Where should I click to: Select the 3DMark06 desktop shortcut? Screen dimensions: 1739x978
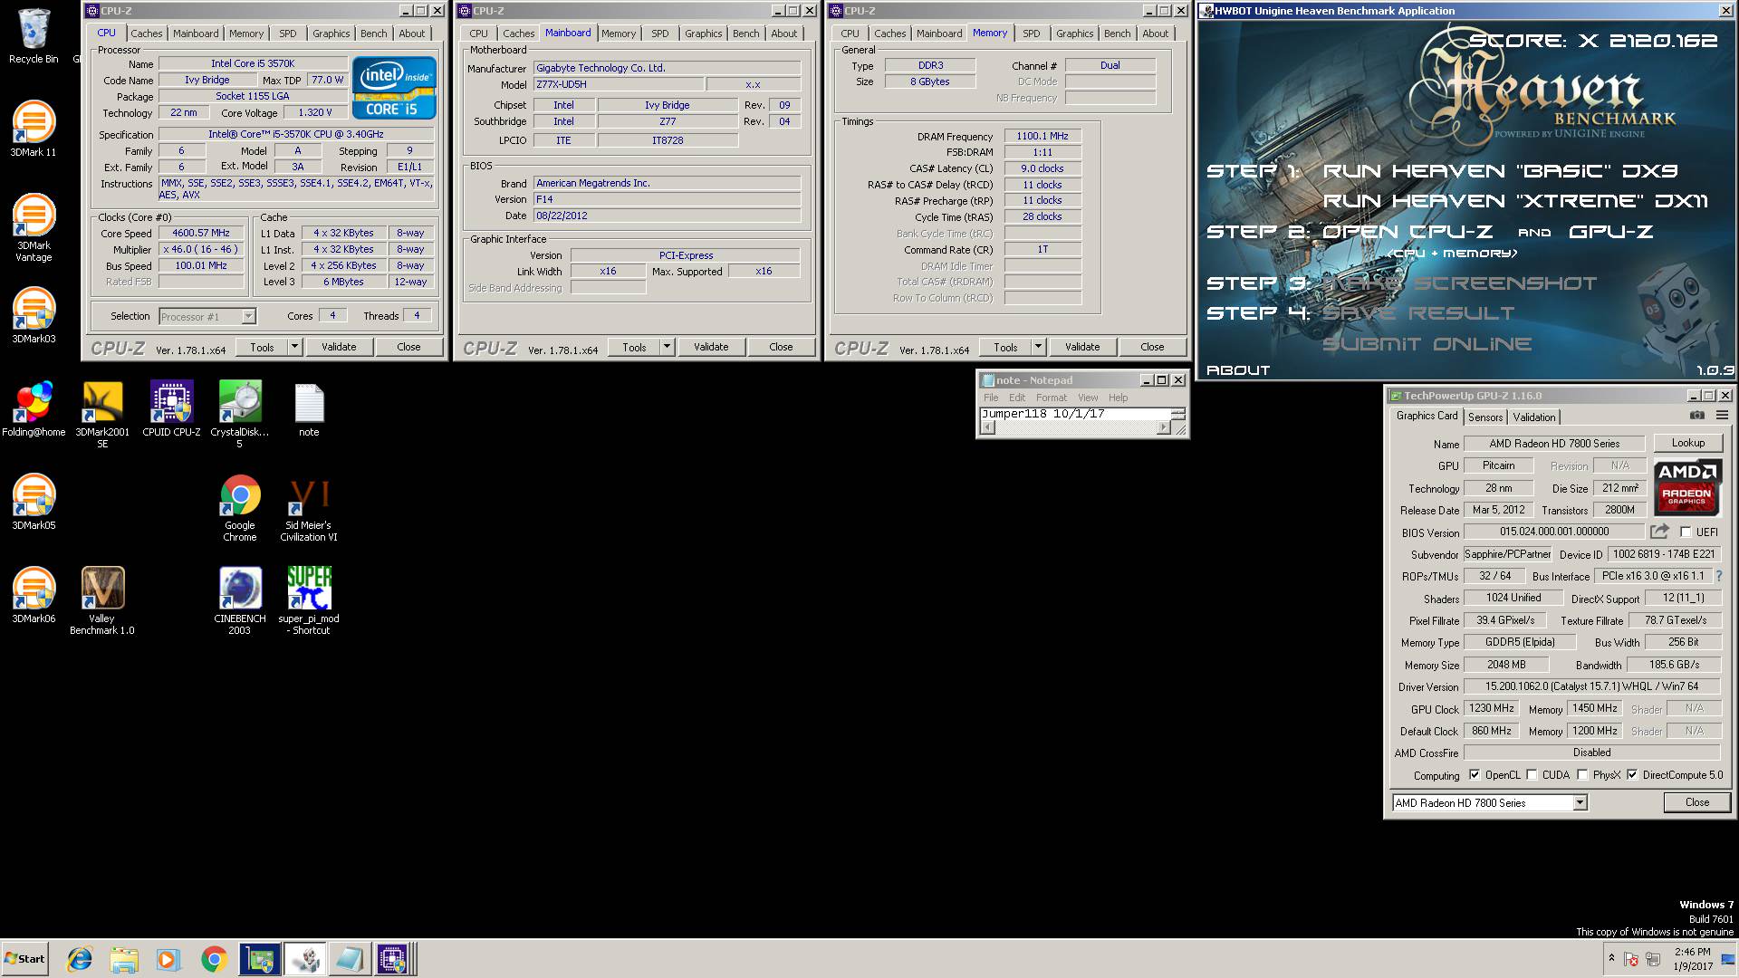tap(34, 595)
